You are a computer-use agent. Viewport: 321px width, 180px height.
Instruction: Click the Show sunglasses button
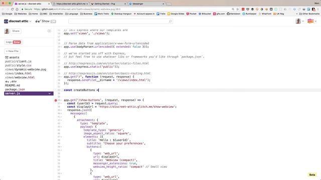coord(43,21)
